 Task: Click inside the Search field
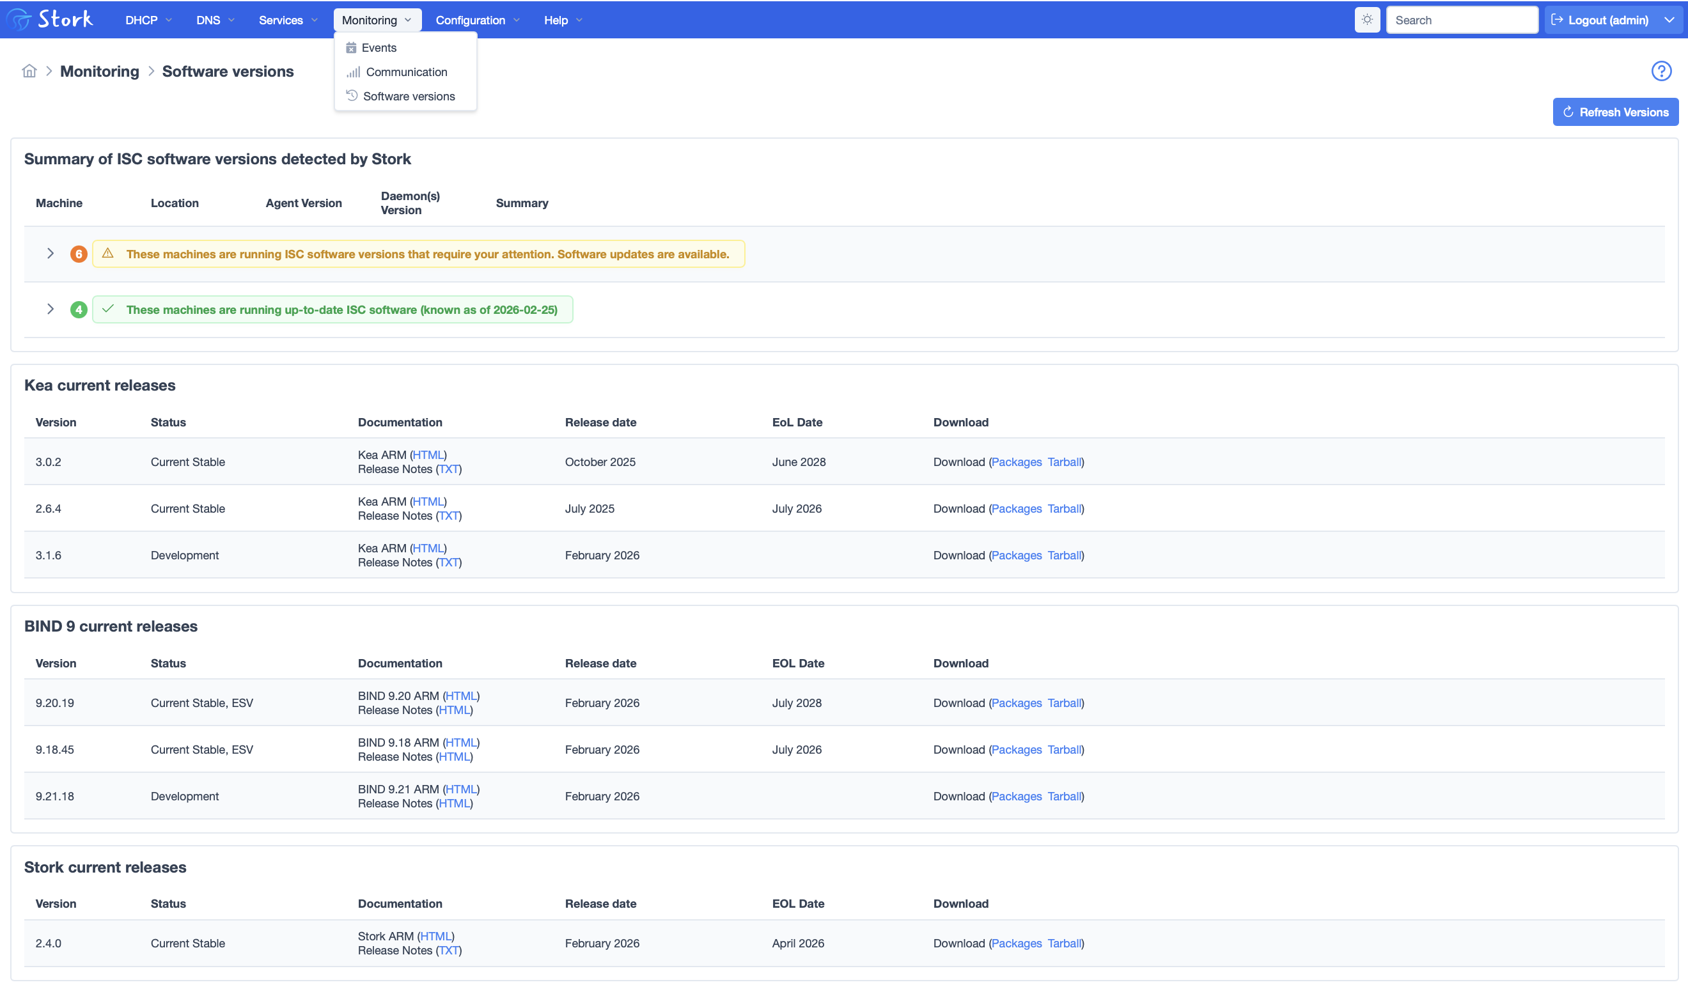click(x=1462, y=19)
